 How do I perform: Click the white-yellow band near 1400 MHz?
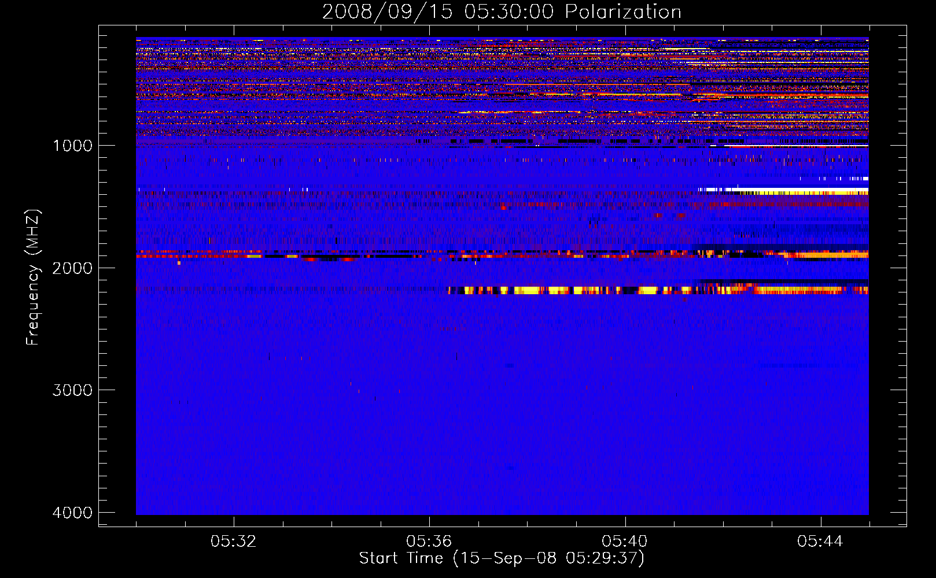tap(783, 191)
